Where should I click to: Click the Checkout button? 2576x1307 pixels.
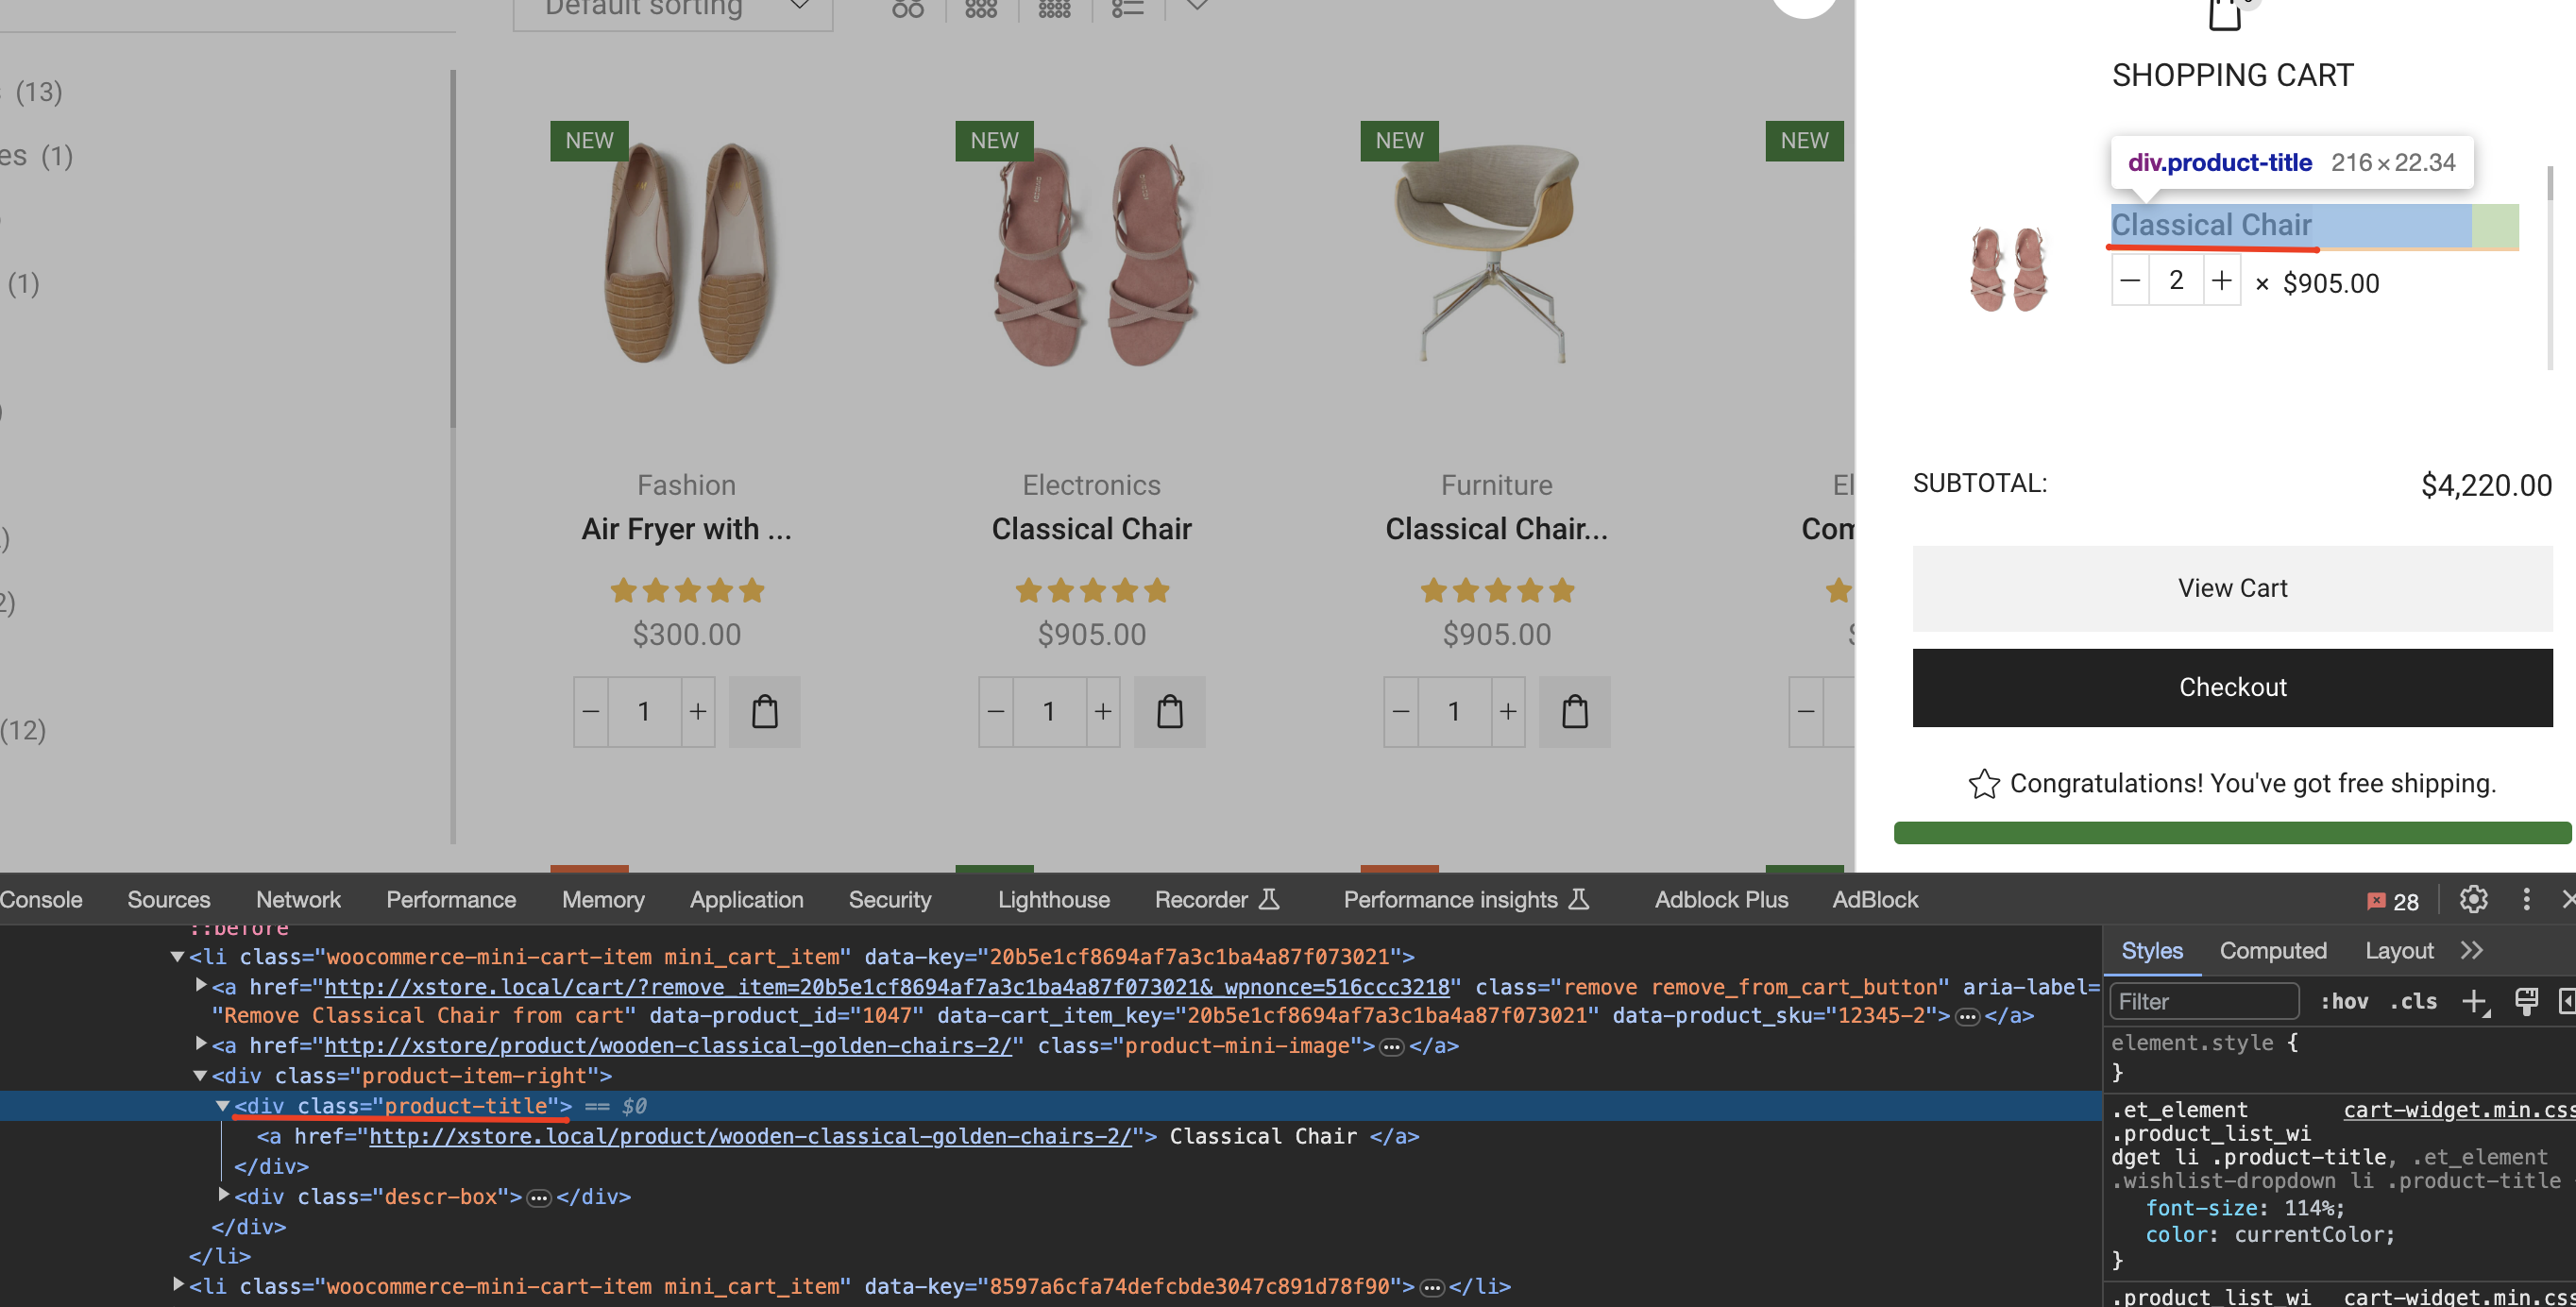2232,687
